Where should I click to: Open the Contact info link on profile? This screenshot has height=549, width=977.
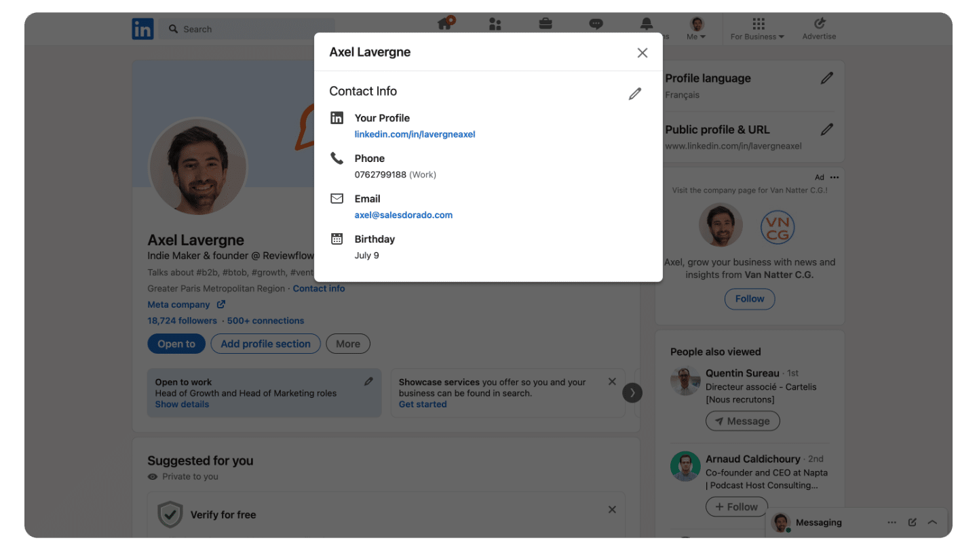[319, 288]
